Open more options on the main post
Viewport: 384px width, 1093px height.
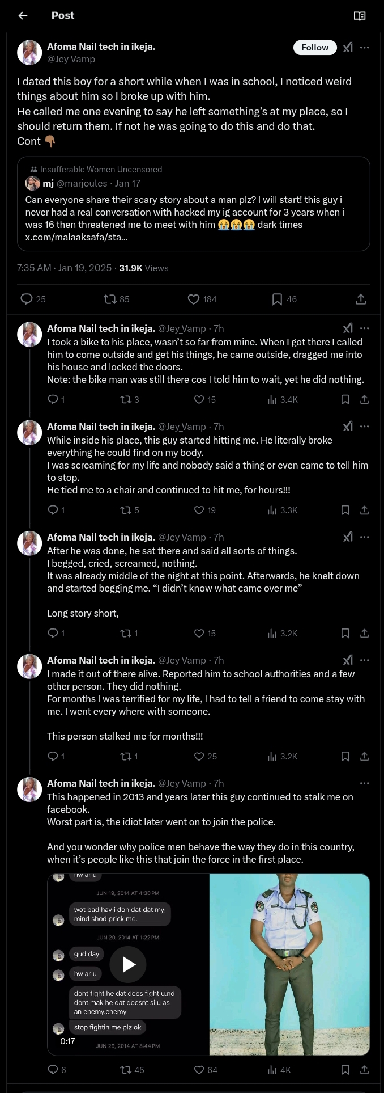coord(365,48)
